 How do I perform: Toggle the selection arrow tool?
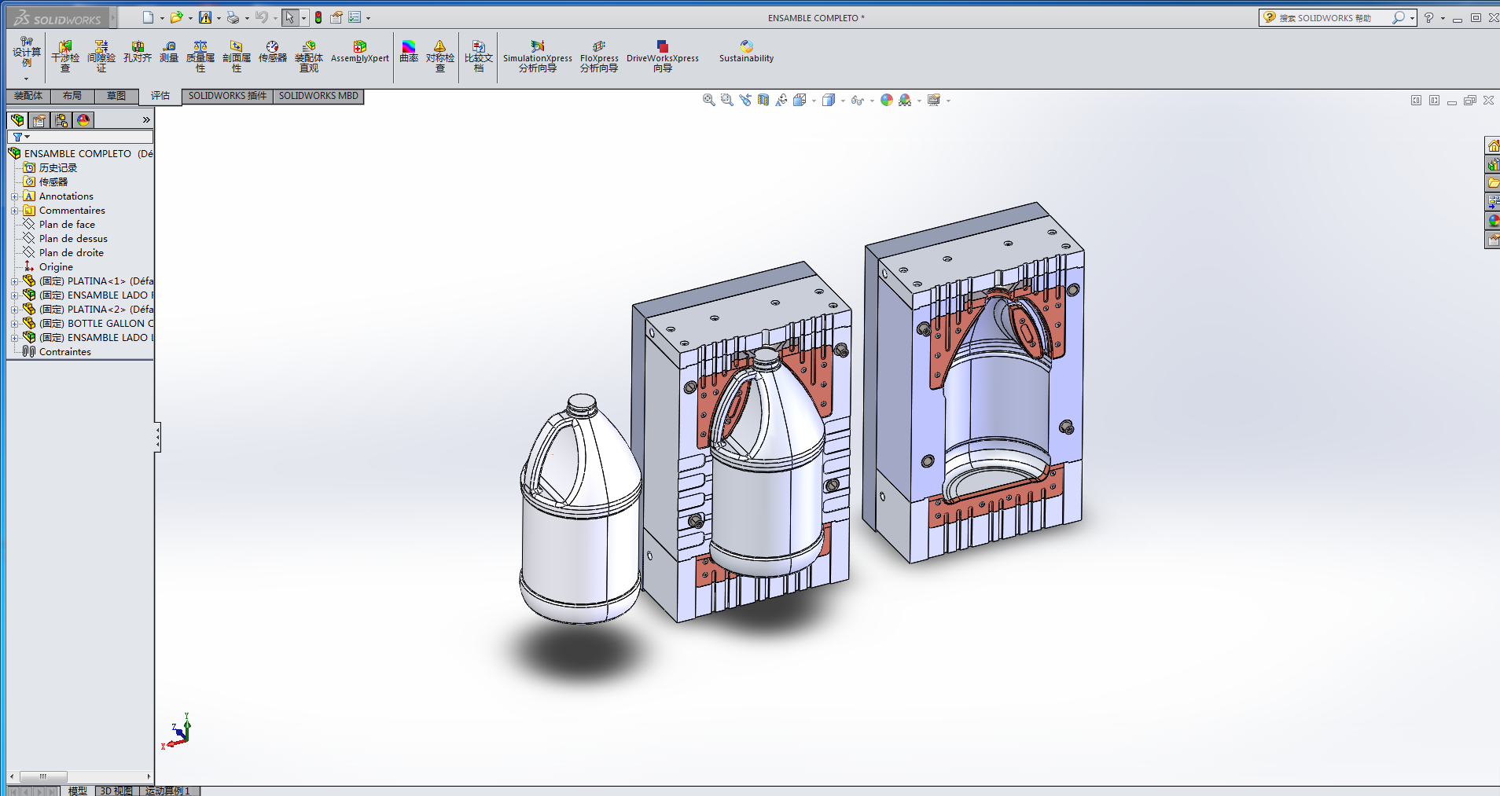click(289, 17)
